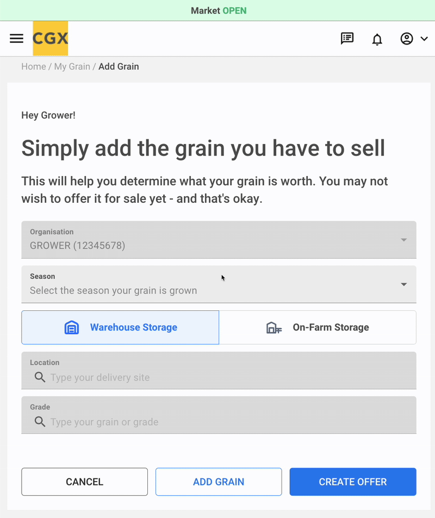
Task: Click the user account profile icon
Action: click(407, 39)
